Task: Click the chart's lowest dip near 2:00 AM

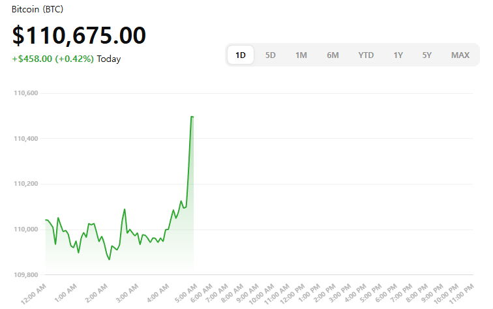Action: coord(109,259)
